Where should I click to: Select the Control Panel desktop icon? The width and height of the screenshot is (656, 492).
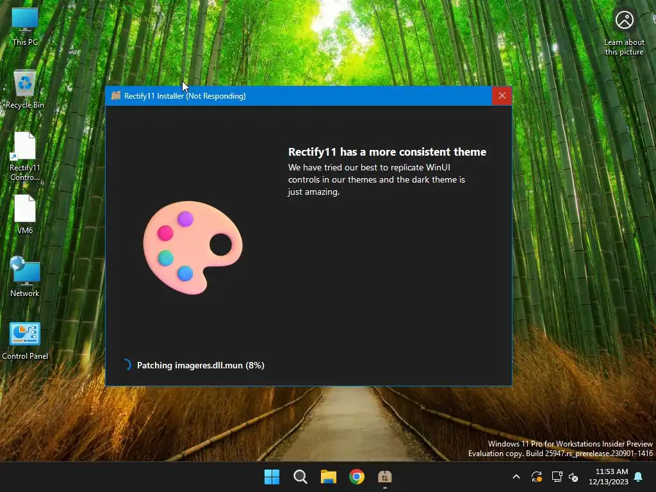(25, 341)
